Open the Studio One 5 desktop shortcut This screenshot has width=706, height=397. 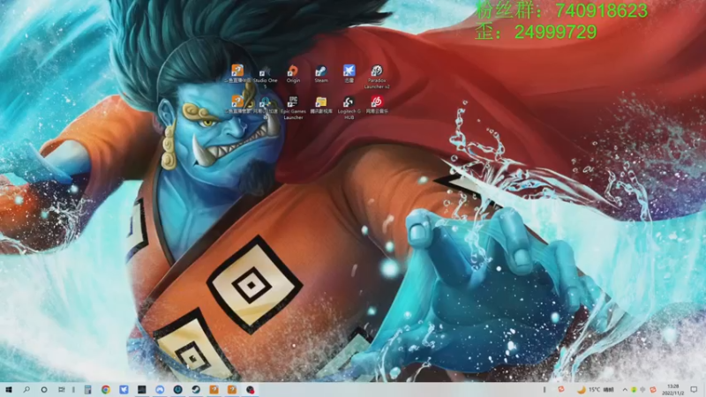coord(266,75)
